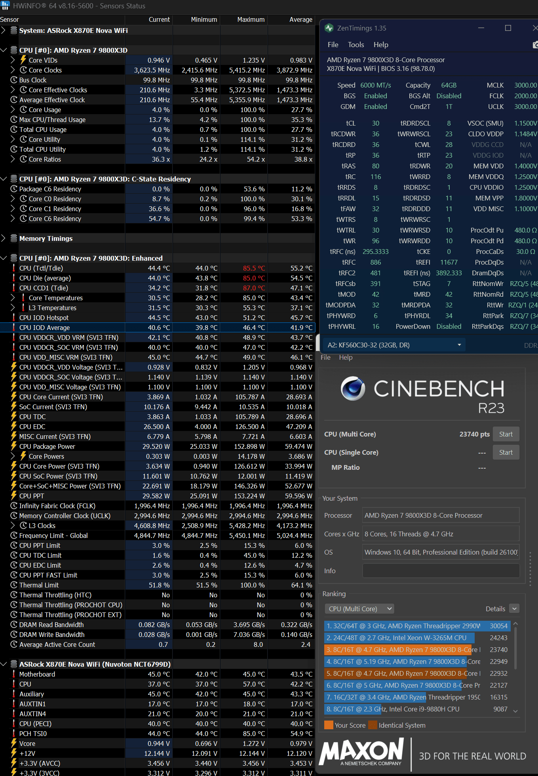Image resolution: width=538 pixels, height=776 pixels.
Task: Select the 24C/48T Intel Xeon W-3265M ranking entry
Action: (417, 638)
